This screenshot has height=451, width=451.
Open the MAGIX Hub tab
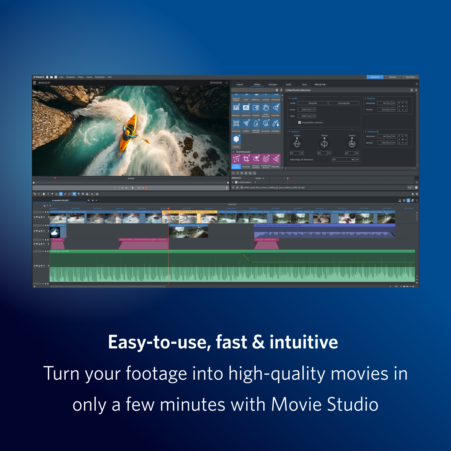[320, 85]
